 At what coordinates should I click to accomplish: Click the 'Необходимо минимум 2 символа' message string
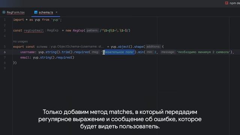tap(204, 52)
